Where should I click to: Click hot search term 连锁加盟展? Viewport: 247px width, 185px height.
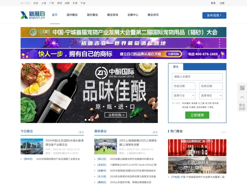201,107
